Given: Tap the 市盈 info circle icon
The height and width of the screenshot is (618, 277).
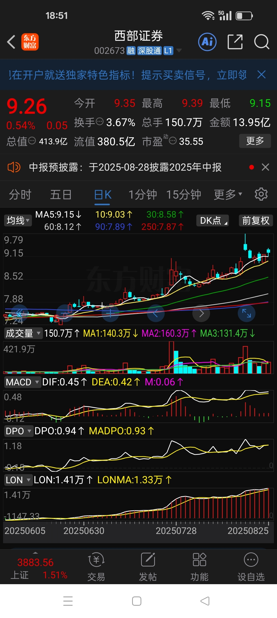Looking at the screenshot, I should tap(173, 140).
